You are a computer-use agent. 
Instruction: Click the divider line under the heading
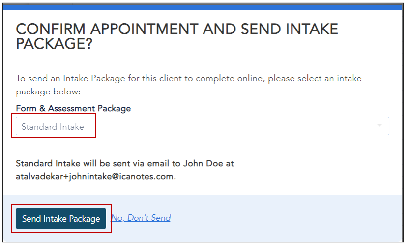point(202,57)
